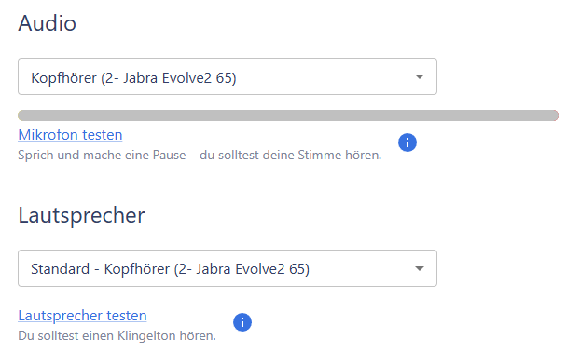This screenshot has height=353, width=580.
Task: Click the info icon beside Mikrofon testen
Action: coord(407,143)
